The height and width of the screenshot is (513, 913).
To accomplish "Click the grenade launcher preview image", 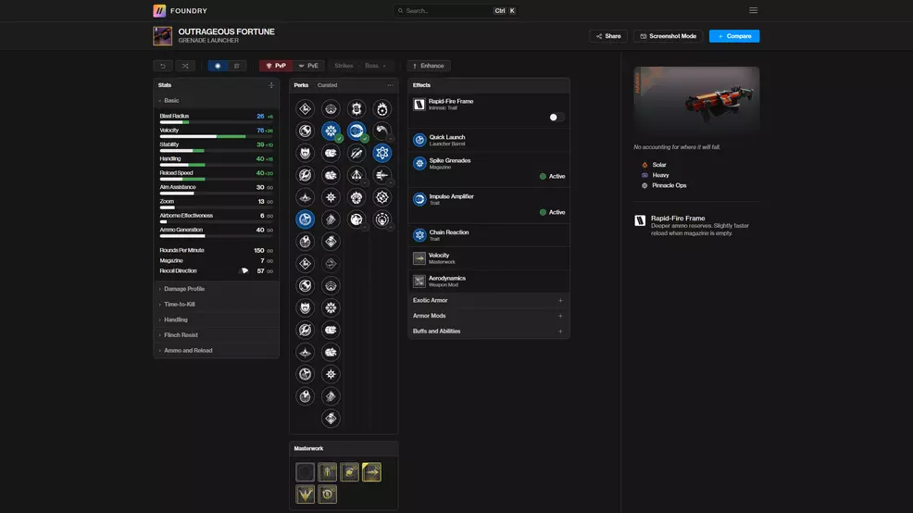I will (696, 100).
